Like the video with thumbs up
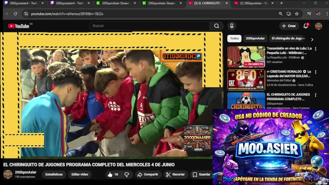Image resolution: width=329 pixels, height=185 pixels. [113, 174]
